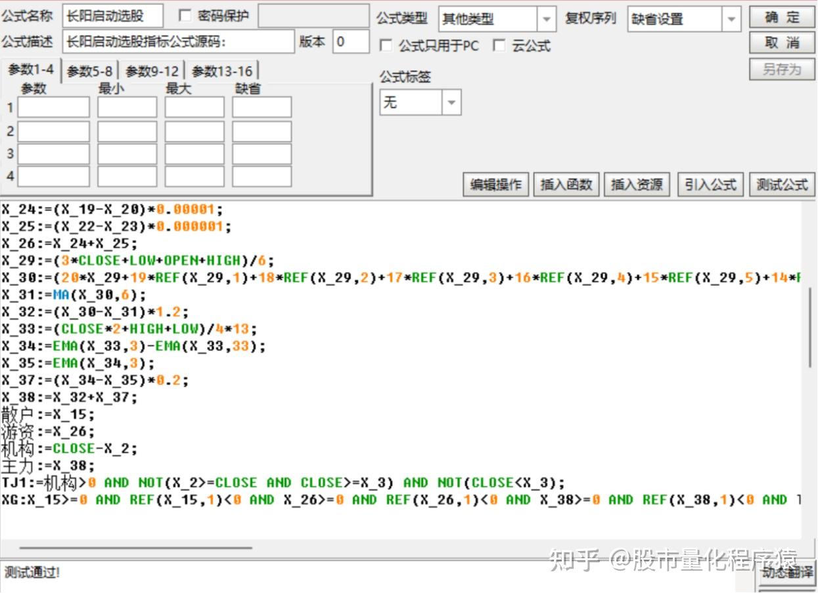Click row 4 最小 value field
818x593 pixels.
tap(127, 176)
